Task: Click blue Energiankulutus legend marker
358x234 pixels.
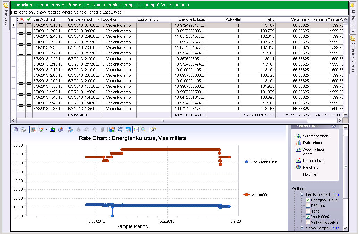Action: point(246,162)
